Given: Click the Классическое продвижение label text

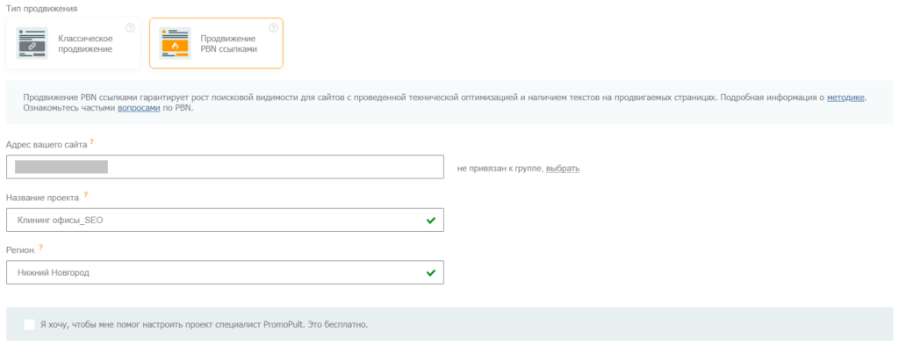Looking at the screenshot, I should tap(85, 44).
